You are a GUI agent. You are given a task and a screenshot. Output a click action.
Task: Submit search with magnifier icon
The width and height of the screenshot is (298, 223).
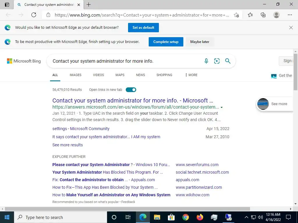click(x=228, y=61)
